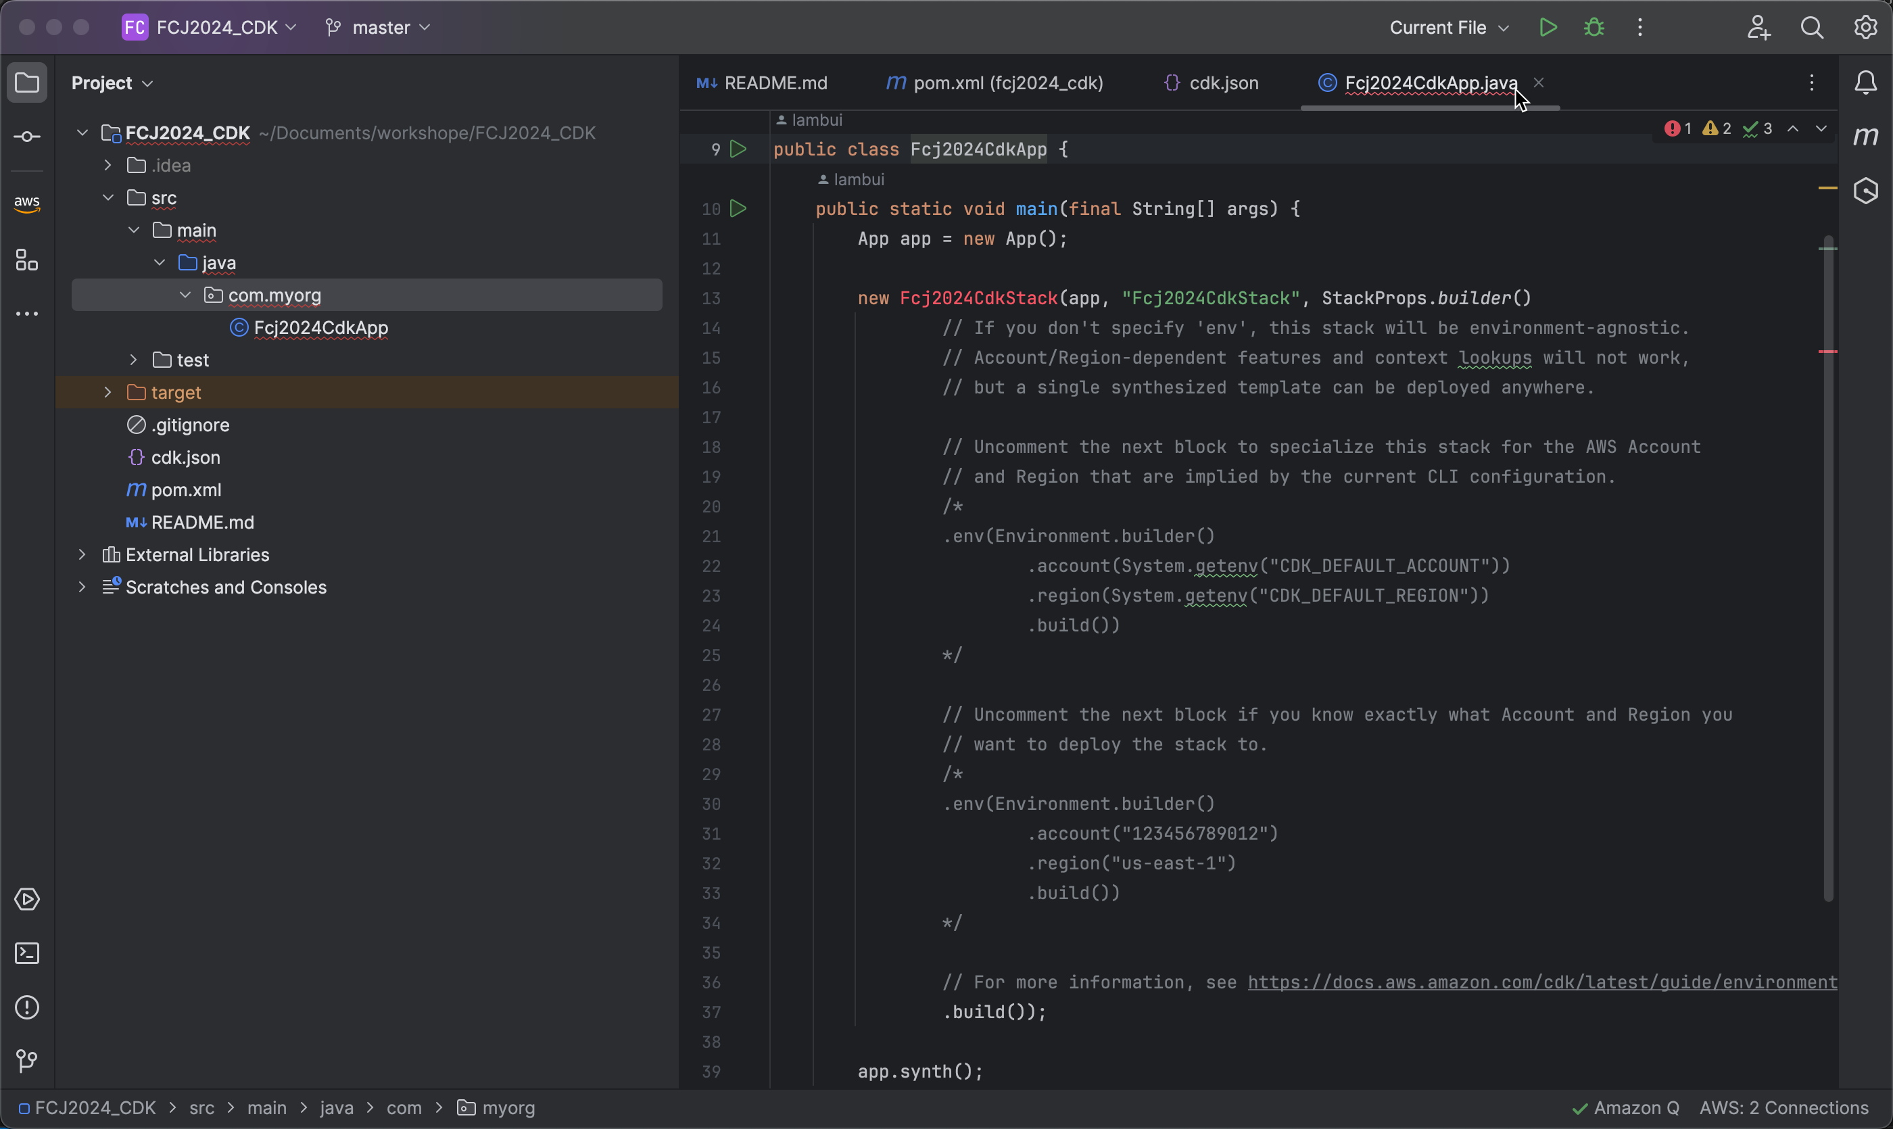This screenshot has width=1893, height=1129.
Task: Click run gutter icon for class Fcj2024CdkApp
Action: click(738, 149)
